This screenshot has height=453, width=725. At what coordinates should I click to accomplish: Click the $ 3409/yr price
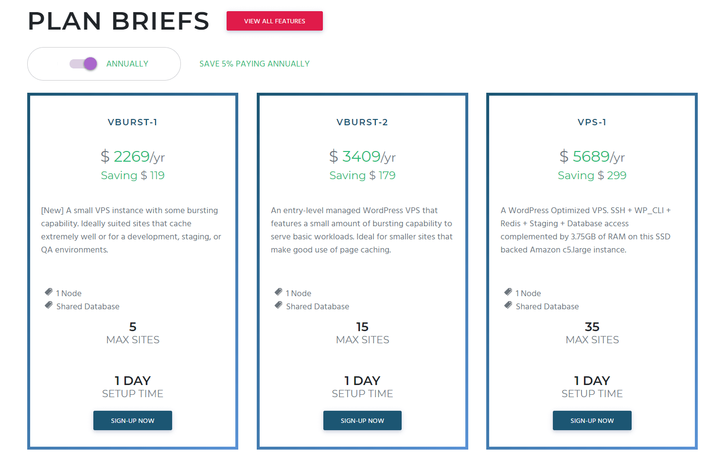(362, 156)
